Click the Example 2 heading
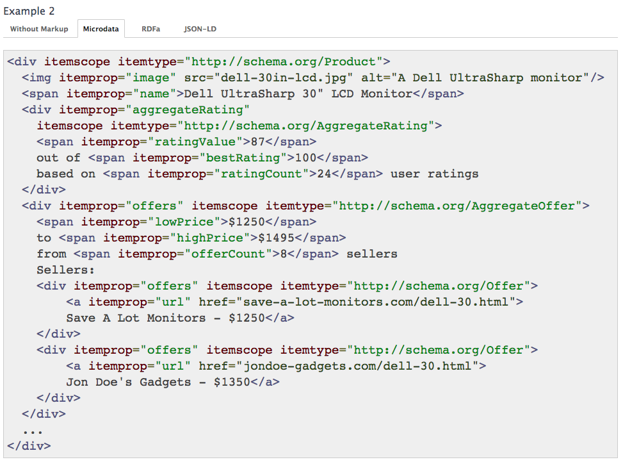This screenshot has width=623, height=462. click(30, 11)
